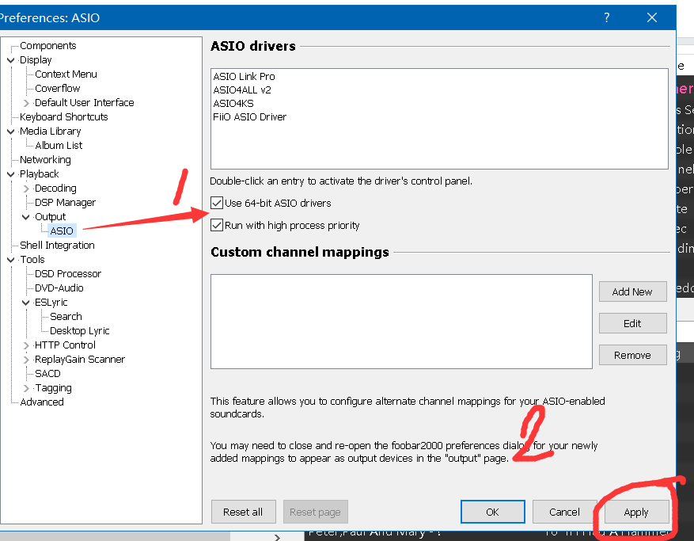
Task: Expand the Decoding tree node
Action: pyautogui.click(x=26, y=189)
